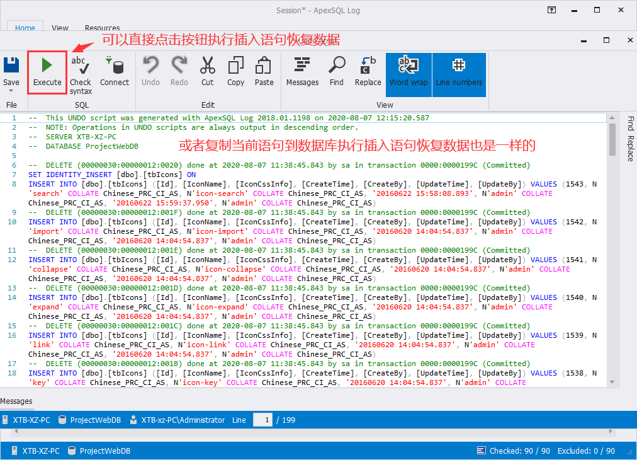Copy the selected SQL text
Image resolution: width=637 pixels, height=460 pixels.
tap(235, 71)
